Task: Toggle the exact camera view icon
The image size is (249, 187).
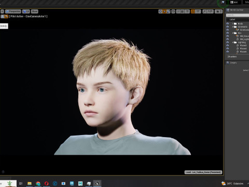Action: click(x=6, y=16)
